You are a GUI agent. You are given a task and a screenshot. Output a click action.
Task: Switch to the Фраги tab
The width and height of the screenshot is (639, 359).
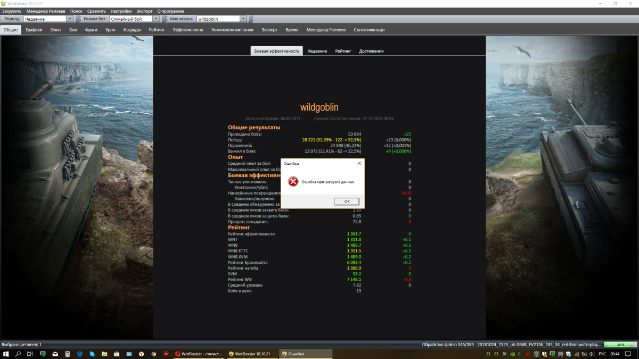click(91, 30)
